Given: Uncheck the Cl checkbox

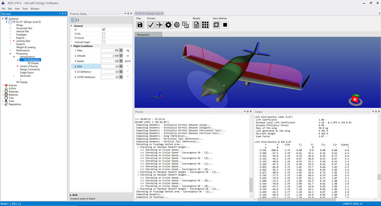Looking at the screenshot, I should [103, 29].
